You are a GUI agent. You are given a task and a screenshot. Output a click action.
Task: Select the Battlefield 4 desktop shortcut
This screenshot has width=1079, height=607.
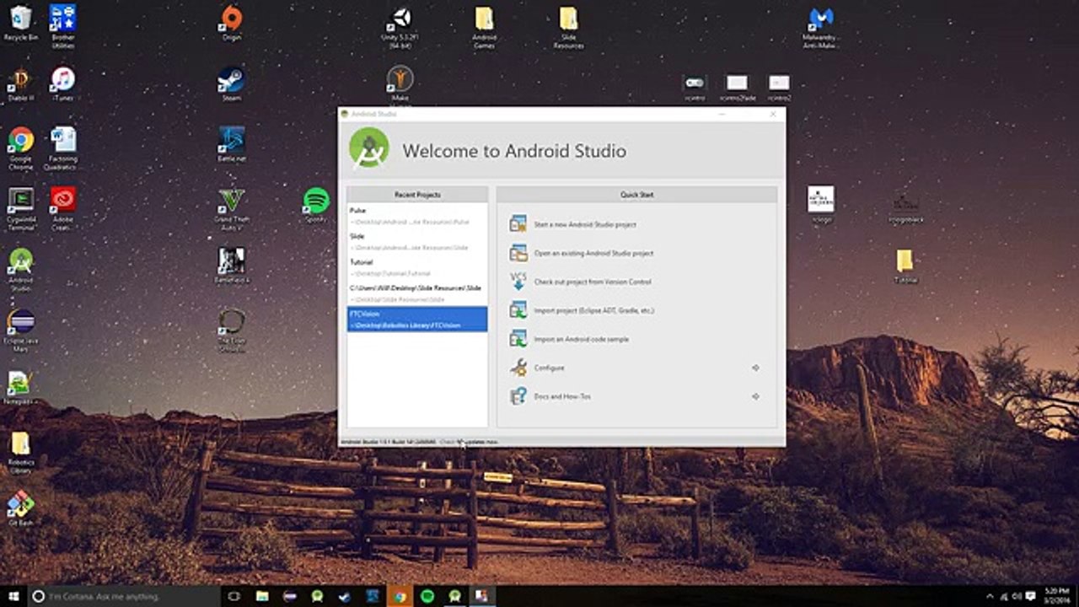231,266
